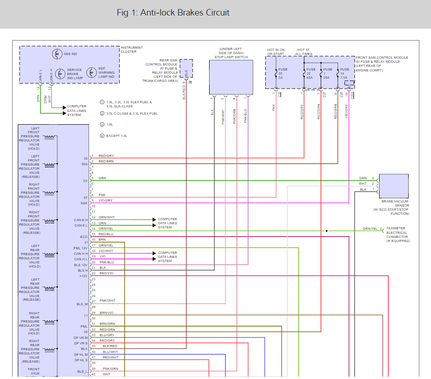Click the '30G' terminal label
Image resolution: width=431 pixels, height=379 pixels.
tap(84, 164)
